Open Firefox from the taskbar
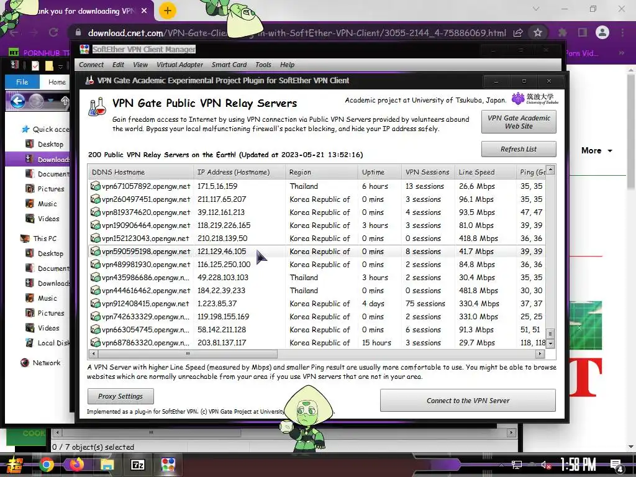 pos(76,465)
